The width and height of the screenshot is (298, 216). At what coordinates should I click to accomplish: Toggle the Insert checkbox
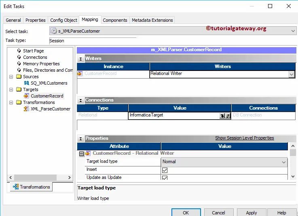click(165, 170)
